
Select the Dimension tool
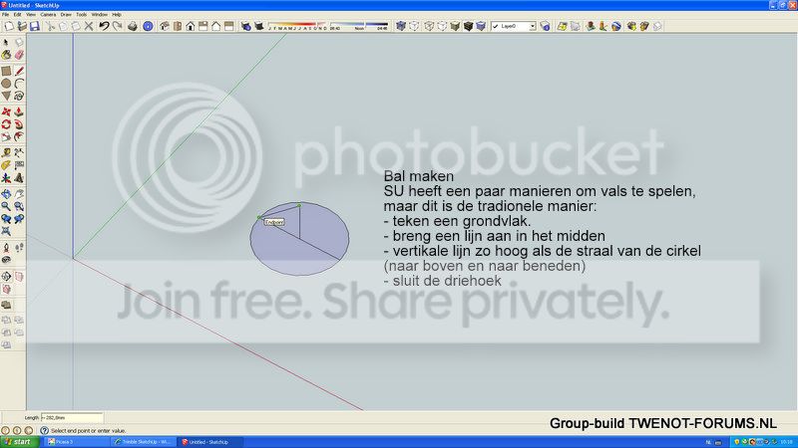point(19,153)
